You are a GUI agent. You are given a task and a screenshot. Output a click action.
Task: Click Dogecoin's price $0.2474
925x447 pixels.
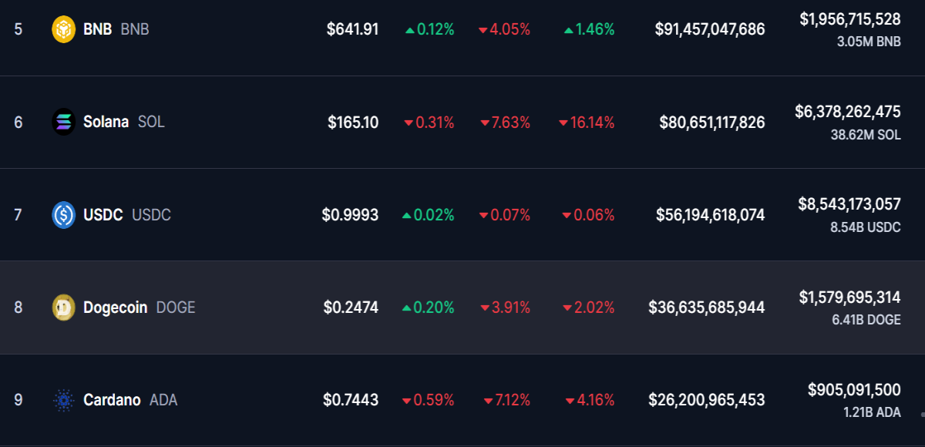(x=351, y=308)
